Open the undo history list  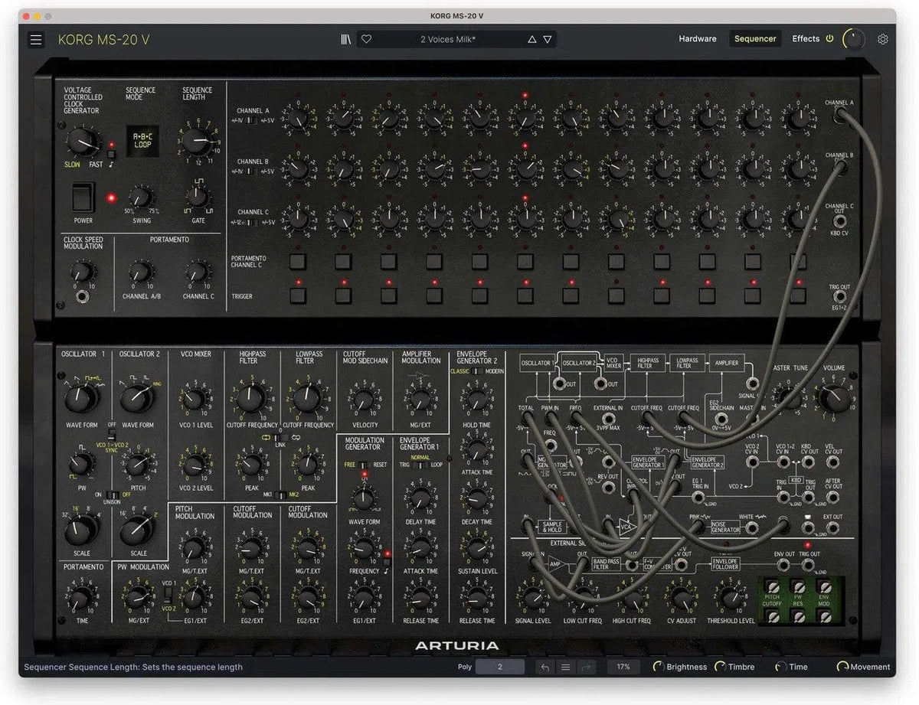click(565, 667)
